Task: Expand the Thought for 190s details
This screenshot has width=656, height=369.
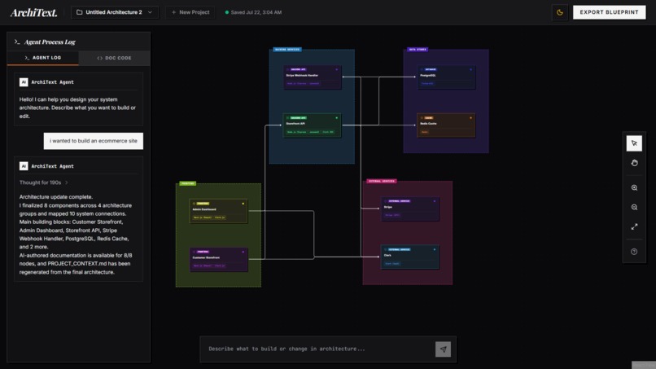Action: [43, 182]
